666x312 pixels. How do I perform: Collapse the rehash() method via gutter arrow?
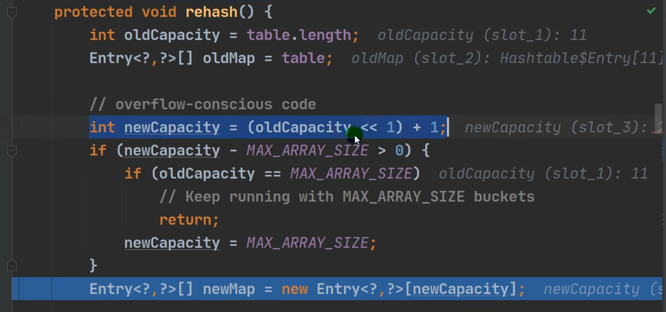pos(12,12)
